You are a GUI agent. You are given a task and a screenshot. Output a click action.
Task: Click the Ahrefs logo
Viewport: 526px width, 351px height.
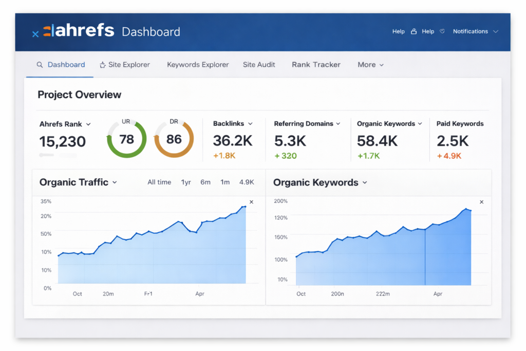click(x=77, y=30)
